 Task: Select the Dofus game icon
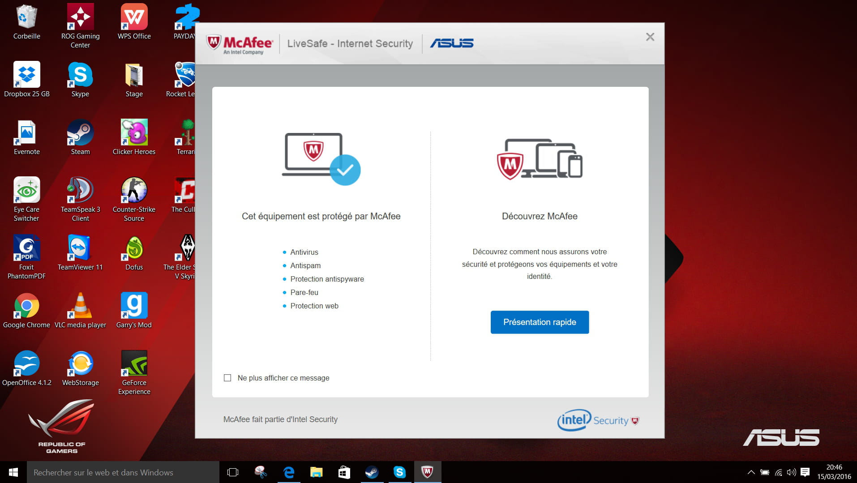pyautogui.click(x=134, y=253)
